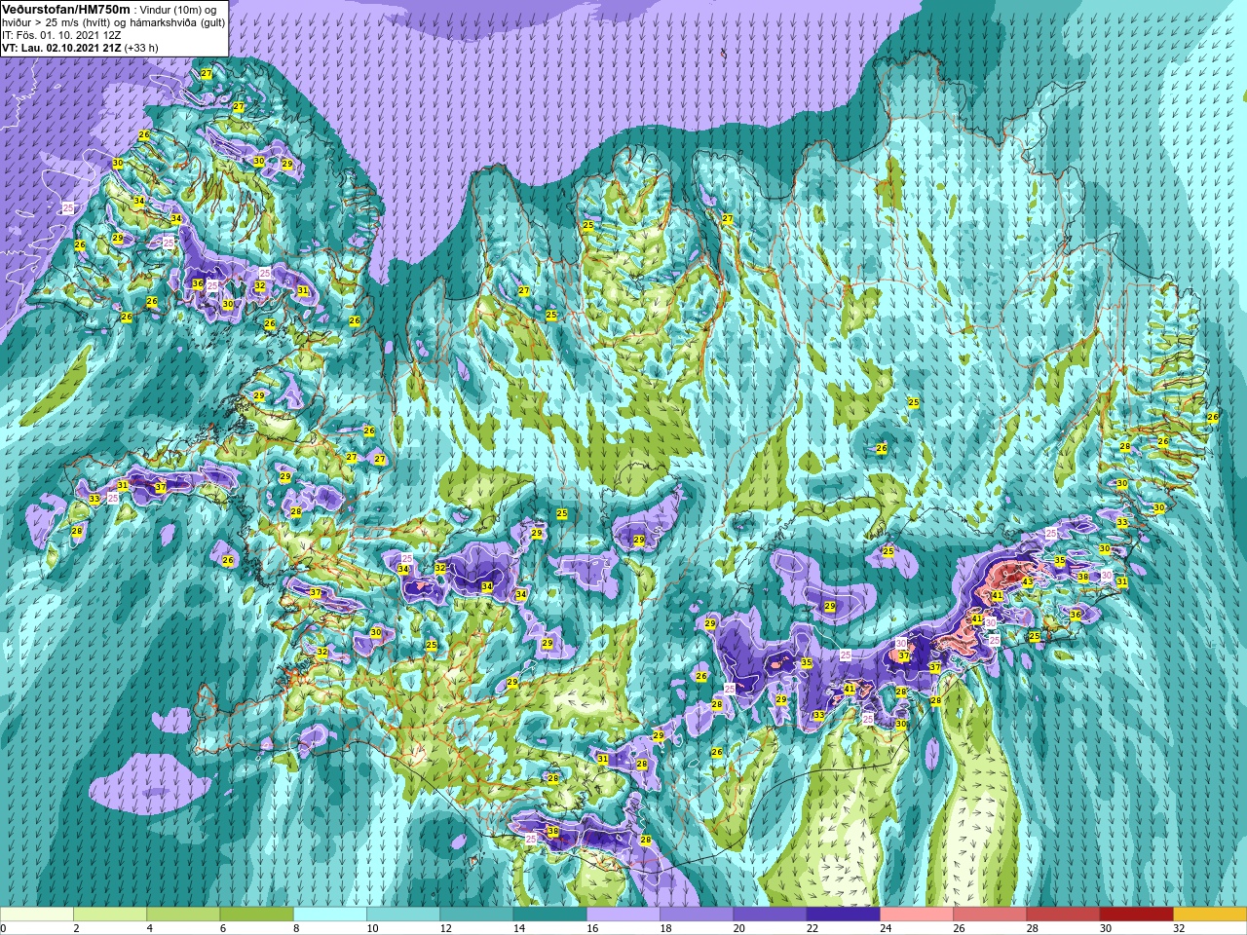This screenshot has width=1247, height=935.
Task: Click the legend tick label 0
Action: [x=3, y=928]
